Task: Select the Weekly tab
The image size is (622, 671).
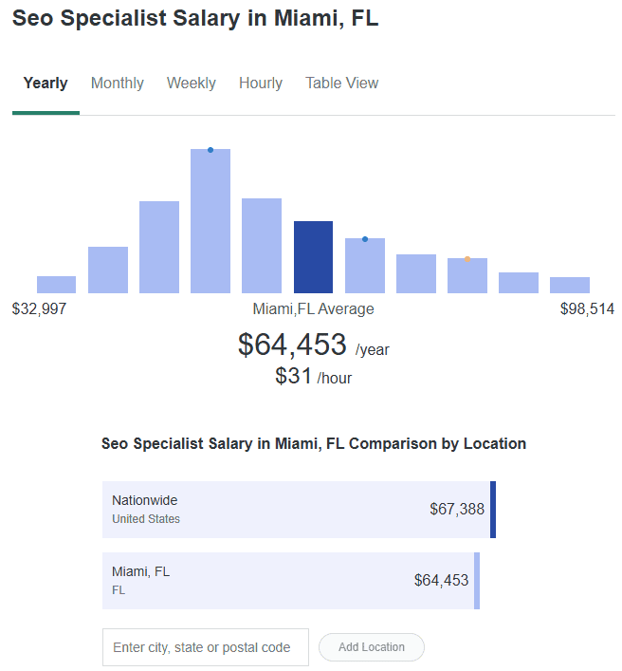Action: click(192, 84)
